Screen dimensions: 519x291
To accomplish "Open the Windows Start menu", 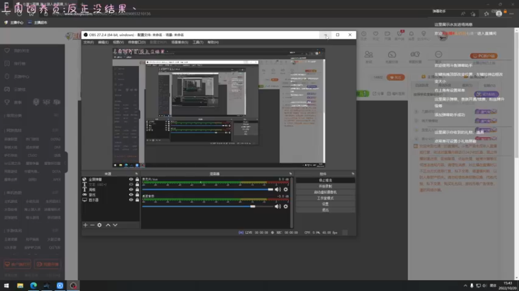I will tap(6, 286).
